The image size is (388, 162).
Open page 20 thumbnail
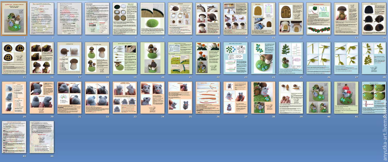[x=152, y=58]
